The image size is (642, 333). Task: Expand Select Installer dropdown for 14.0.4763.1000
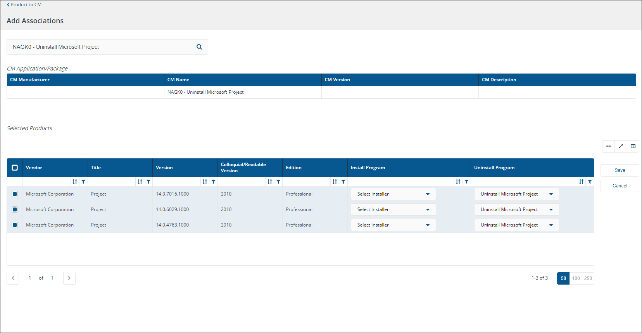pyautogui.click(x=393, y=225)
